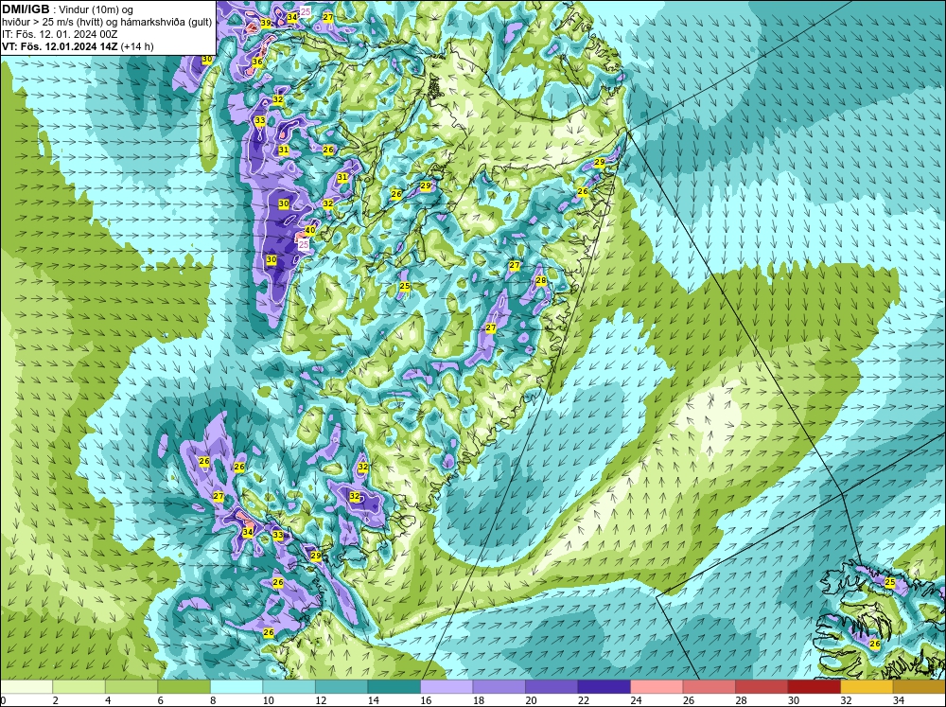
Task: Pick the dark red swatch between 30 and 32
Action: [x=814, y=687]
